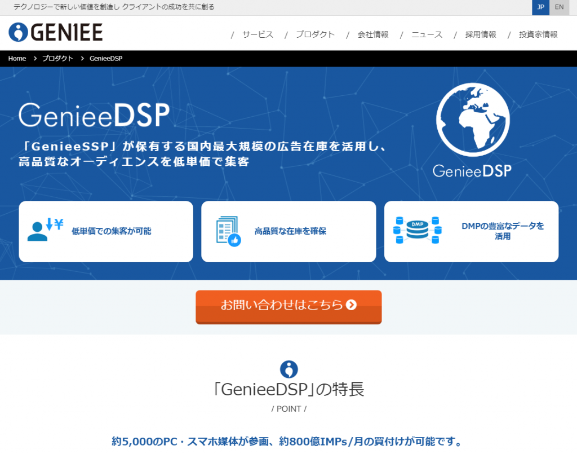
Task: Click the breadcrumb chevron after プロダクト
Action: point(82,59)
